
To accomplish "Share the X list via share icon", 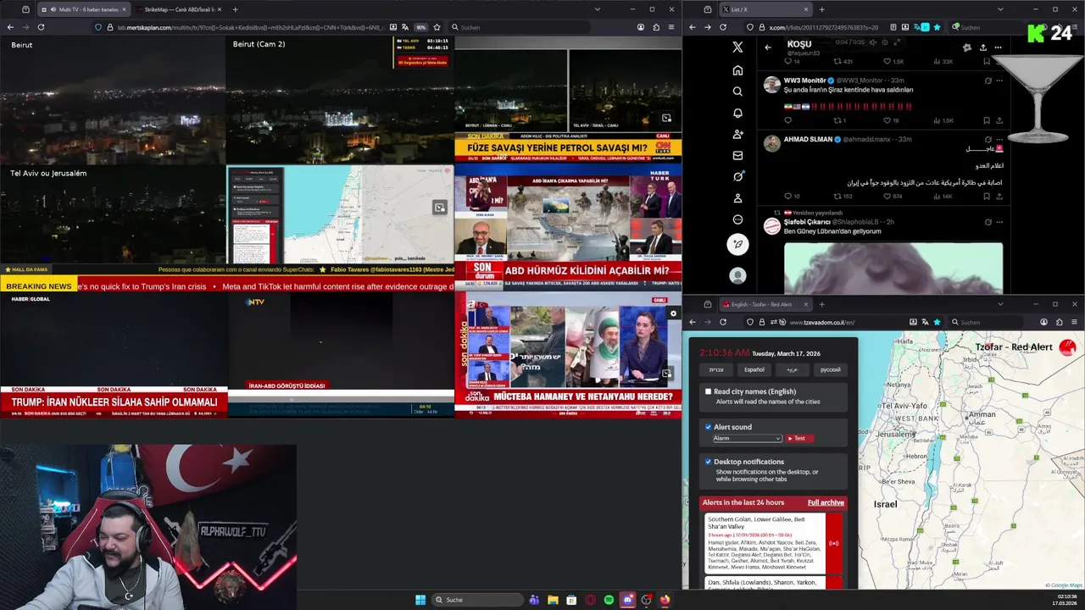I will (x=982, y=47).
